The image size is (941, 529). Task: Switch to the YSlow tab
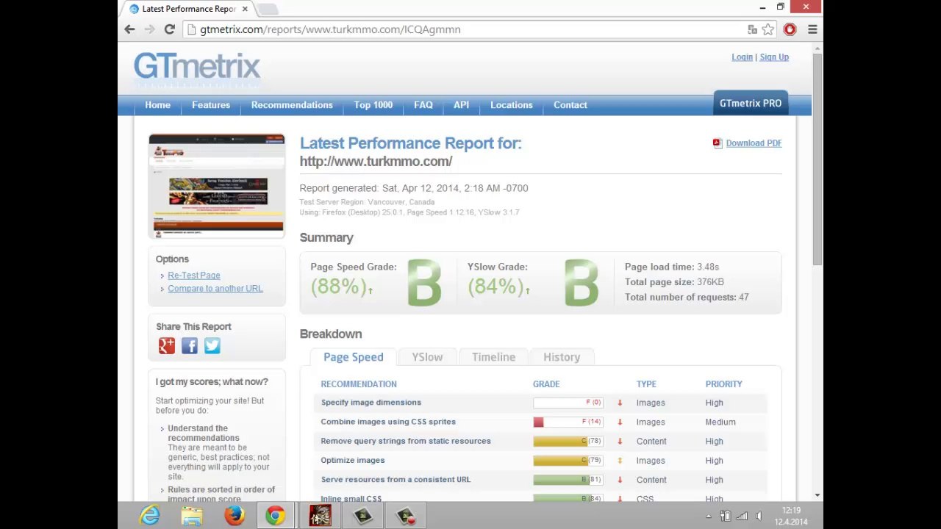pos(427,357)
